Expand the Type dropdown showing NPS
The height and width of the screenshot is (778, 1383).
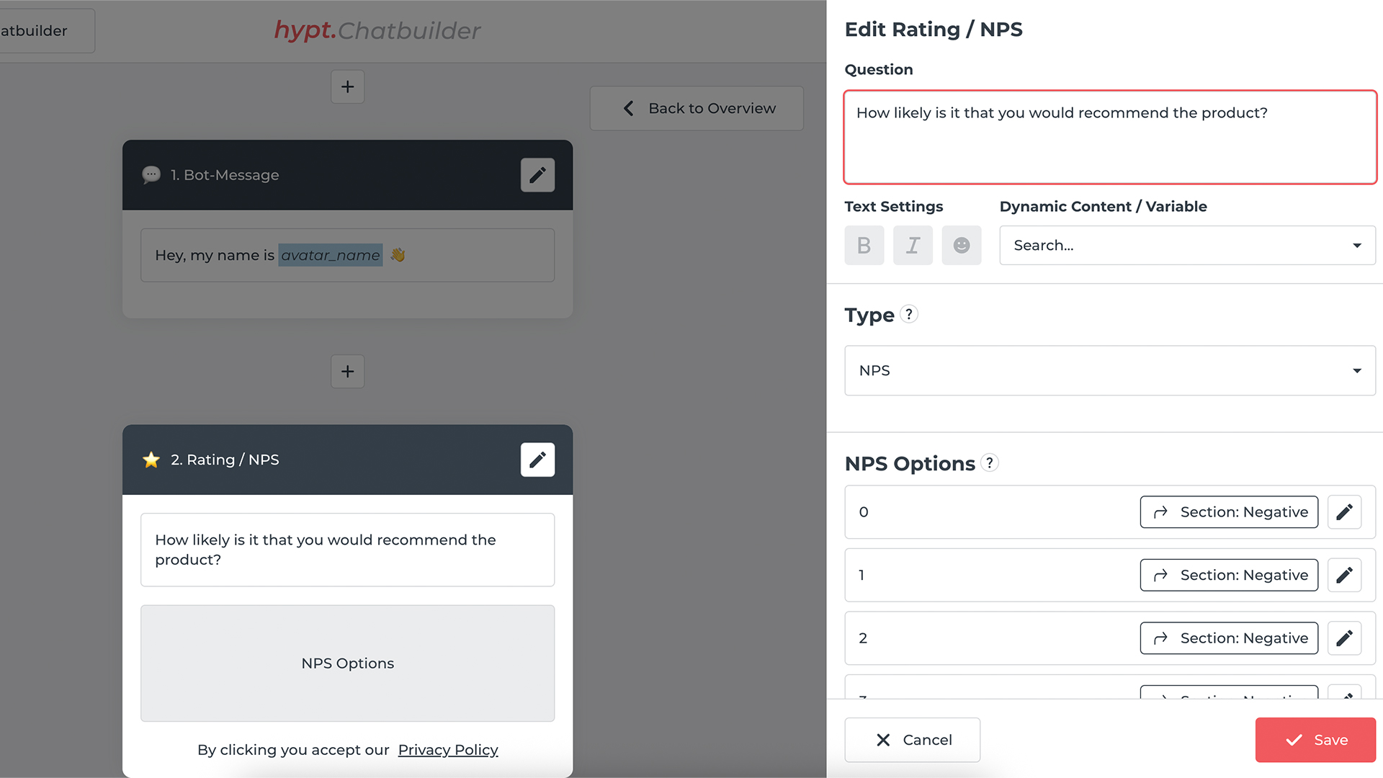1109,370
